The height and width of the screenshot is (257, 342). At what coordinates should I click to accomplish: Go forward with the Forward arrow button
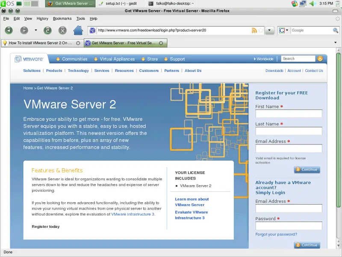tap(24, 30)
